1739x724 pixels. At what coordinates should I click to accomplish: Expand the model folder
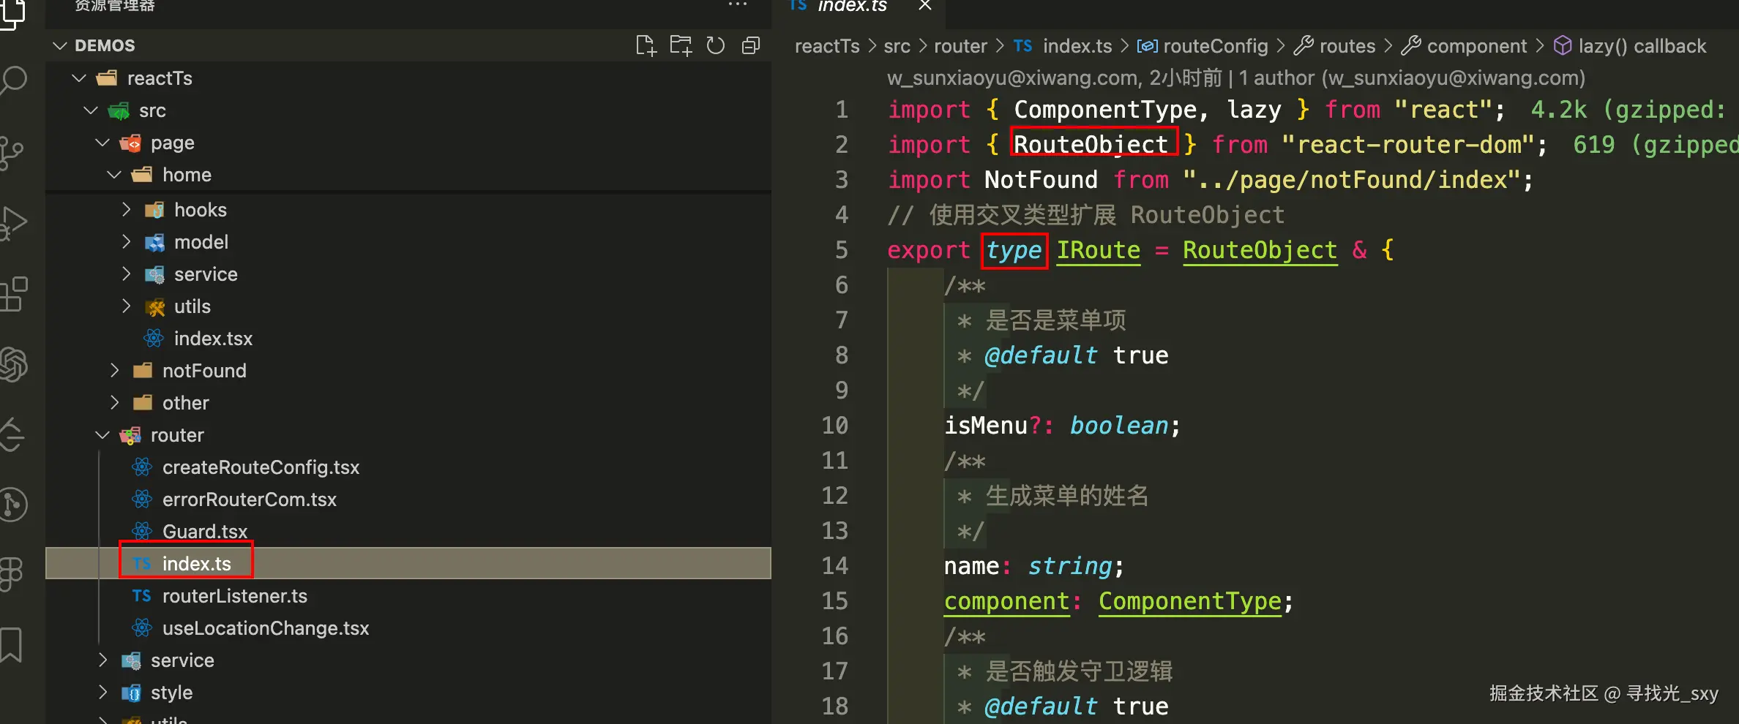pyautogui.click(x=126, y=242)
